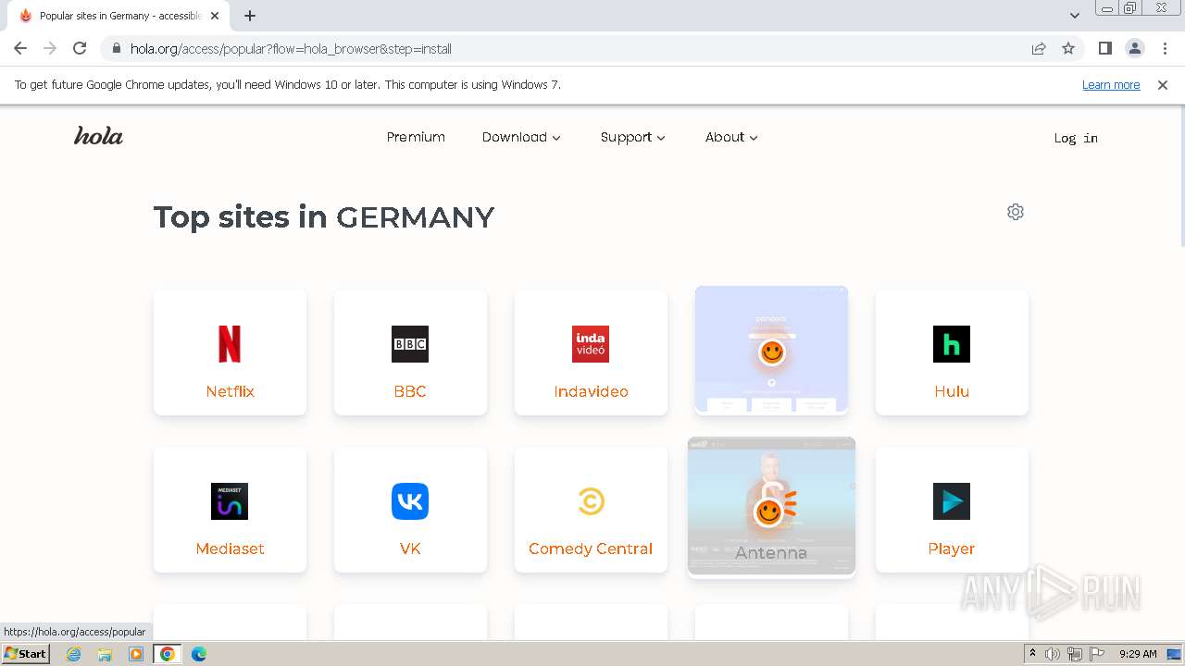This screenshot has width=1185, height=666.
Task: Click the Log in link
Action: pos(1076,138)
